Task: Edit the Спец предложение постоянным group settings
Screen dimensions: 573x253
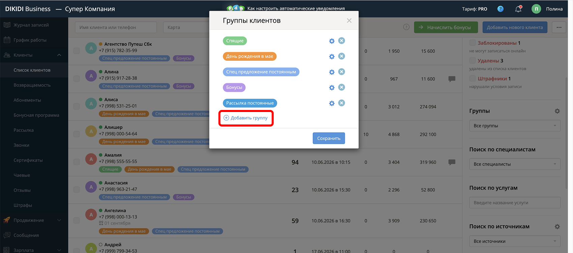Action: (332, 72)
